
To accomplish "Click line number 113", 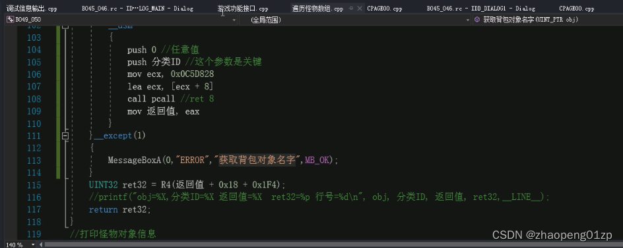I will 34,161.
